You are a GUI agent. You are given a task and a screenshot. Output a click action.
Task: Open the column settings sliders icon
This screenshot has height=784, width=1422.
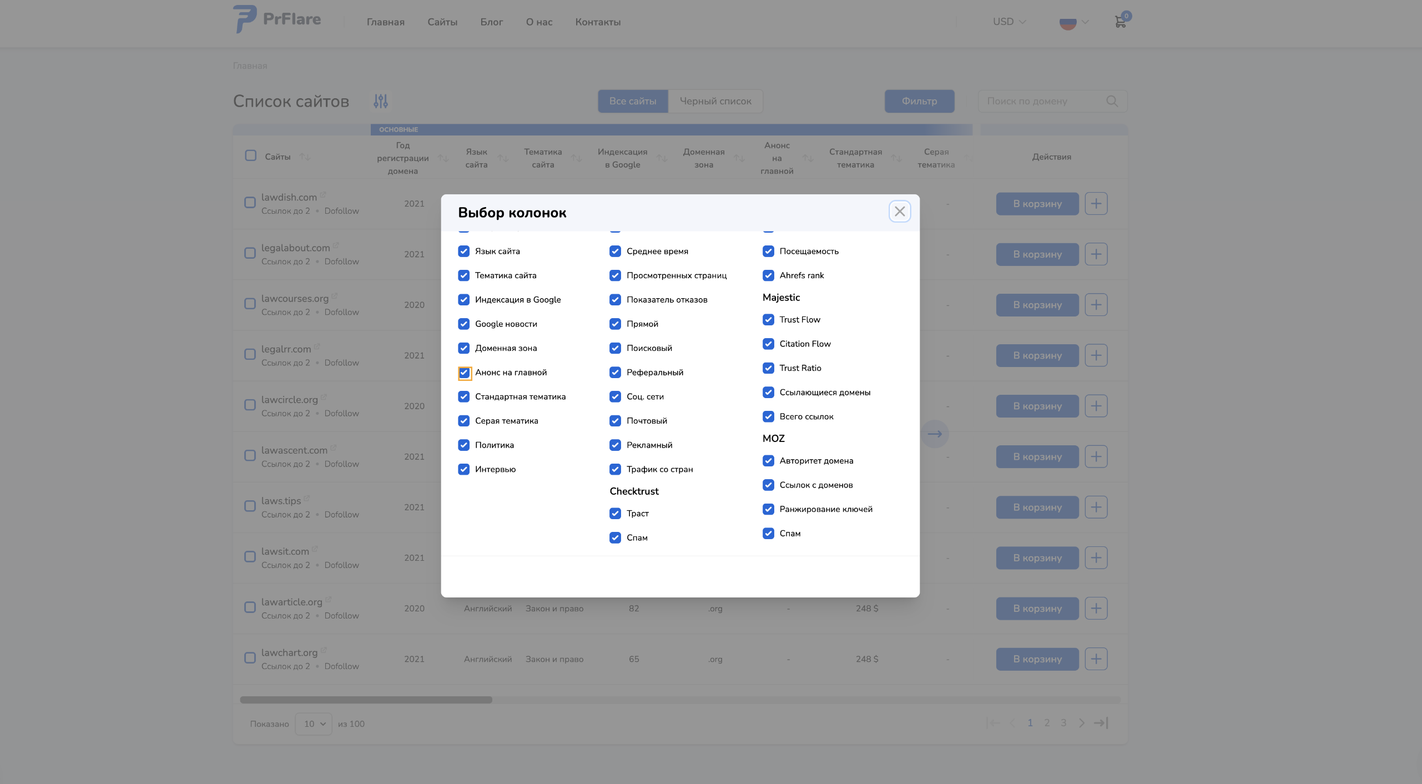(381, 101)
